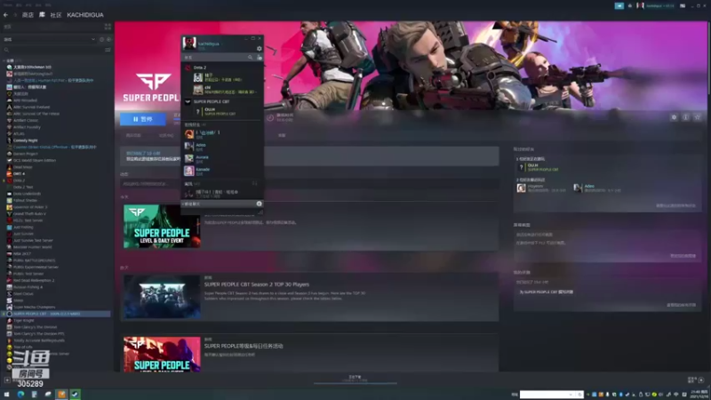This screenshot has width=711, height=400.
Task: Click the download progress bar at bottom
Action: pyautogui.click(x=355, y=383)
